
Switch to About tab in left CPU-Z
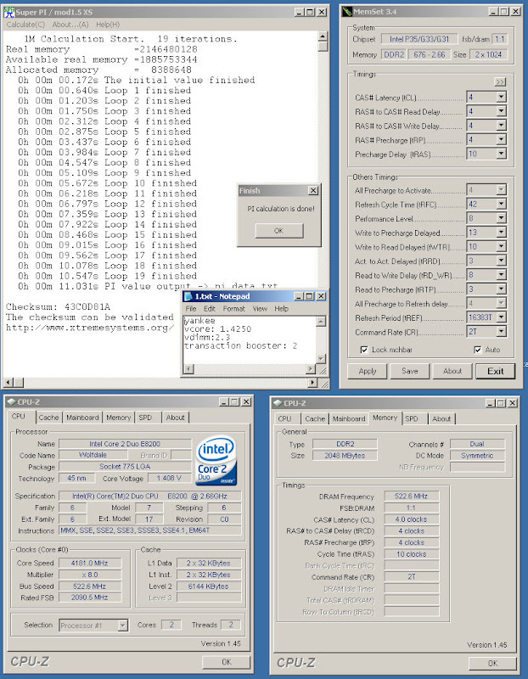175,418
